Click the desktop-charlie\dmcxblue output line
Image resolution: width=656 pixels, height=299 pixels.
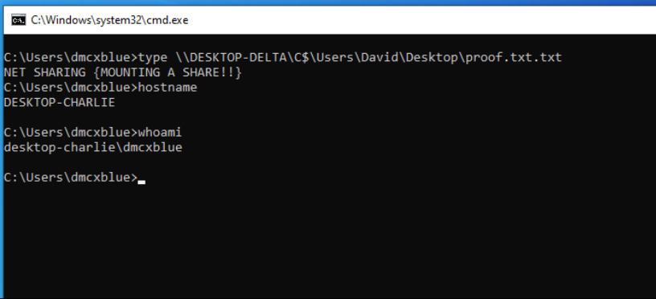93,147
